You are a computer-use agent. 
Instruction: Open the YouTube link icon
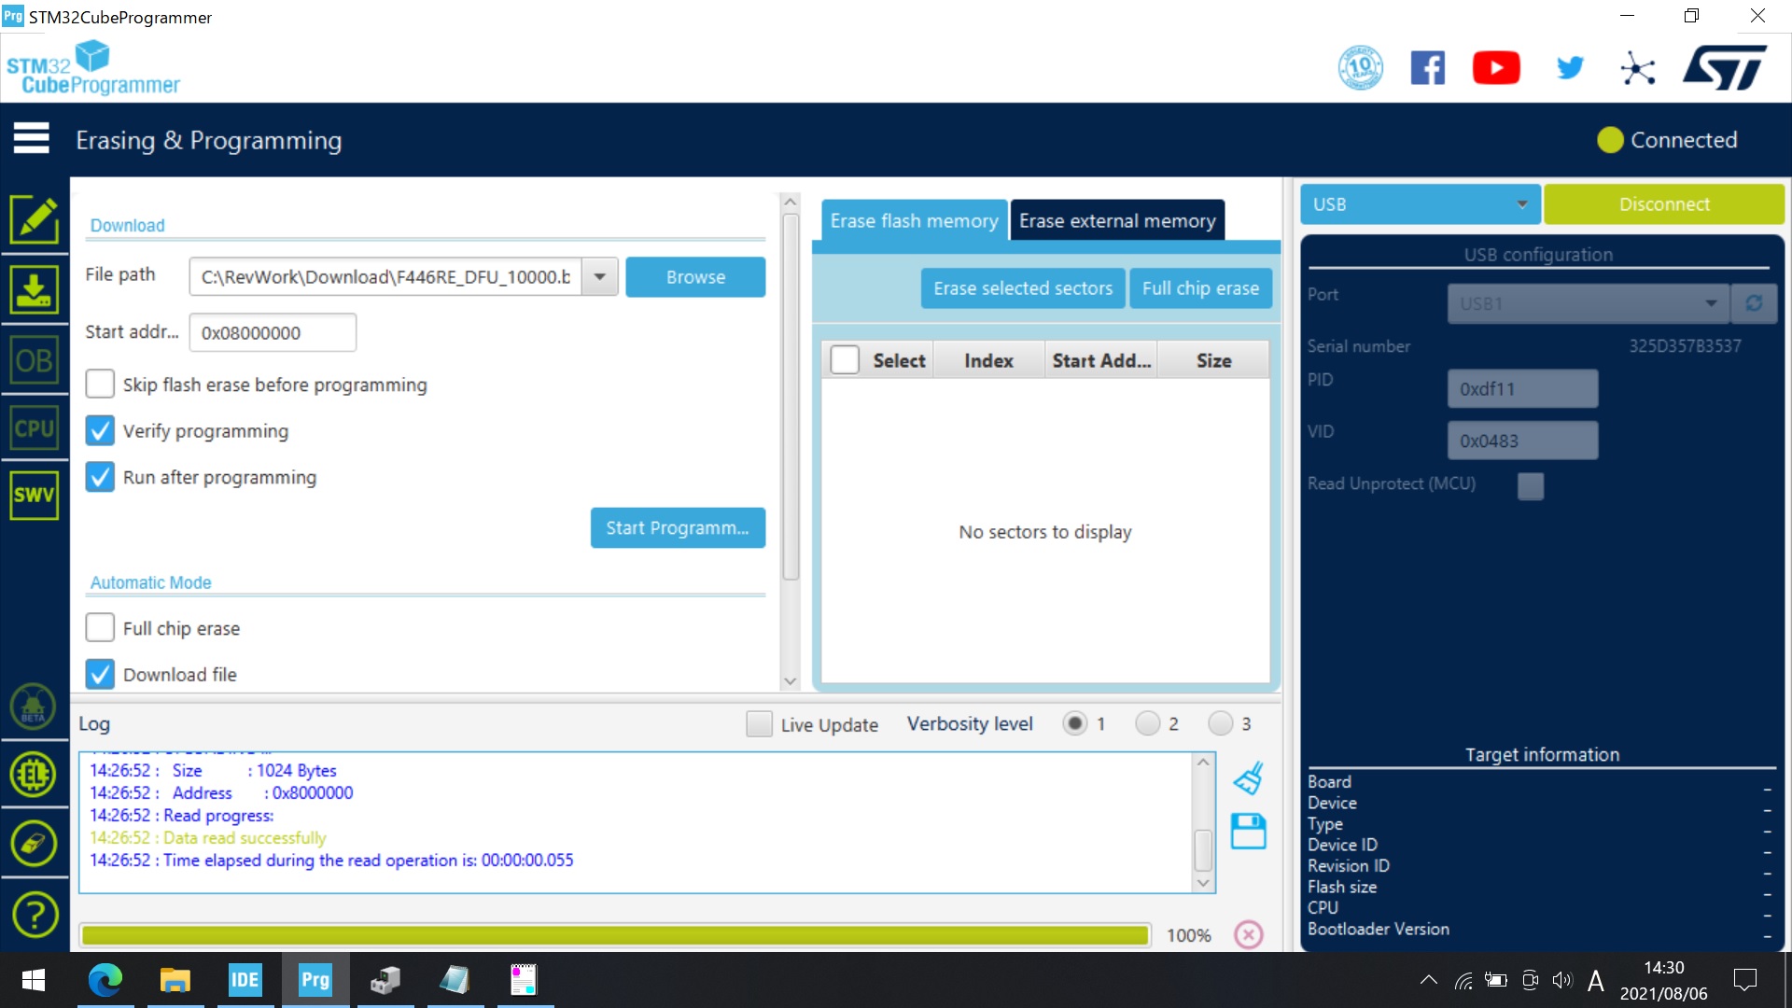pos(1496,67)
